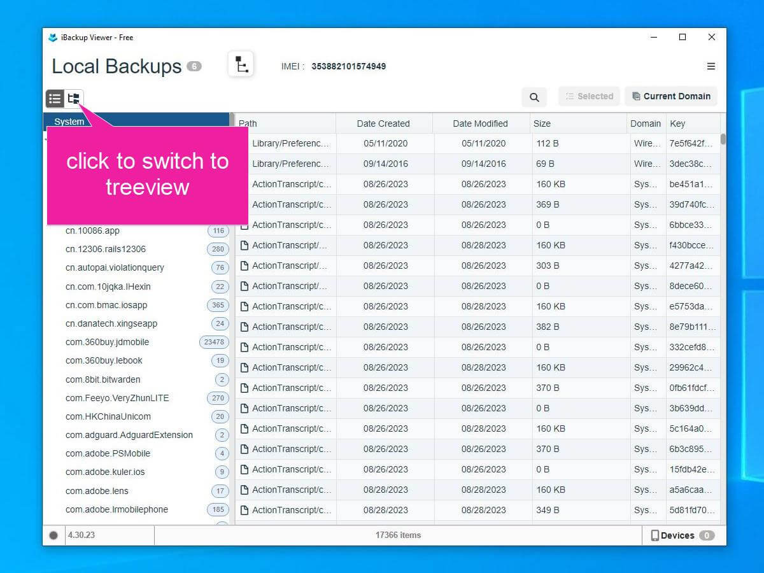This screenshot has width=764, height=573.
Task: Click the version 4.30.23 status text
Action: tap(81, 535)
